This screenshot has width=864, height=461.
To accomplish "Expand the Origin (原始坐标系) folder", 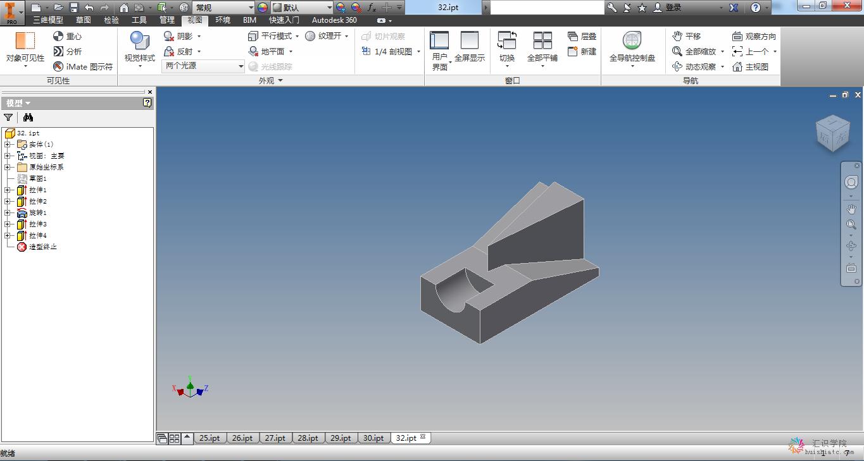I will 7,167.
